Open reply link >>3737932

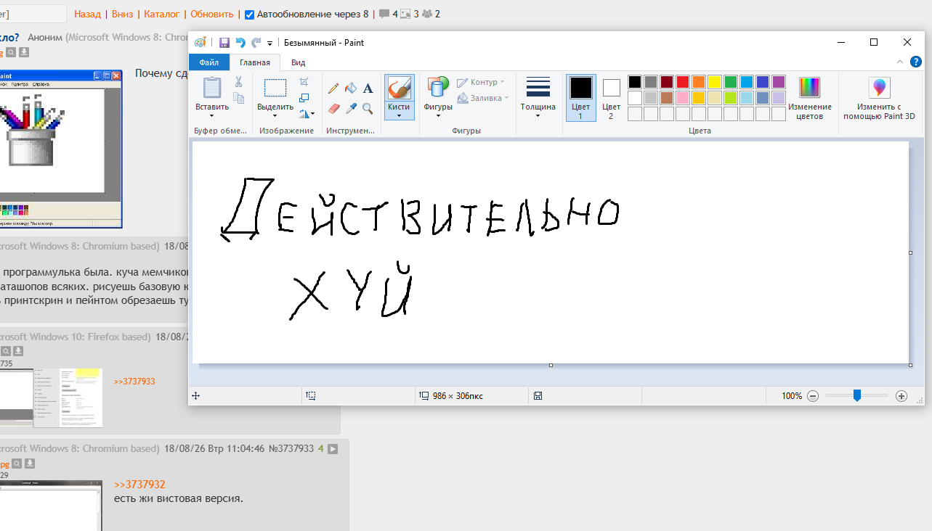[140, 485]
